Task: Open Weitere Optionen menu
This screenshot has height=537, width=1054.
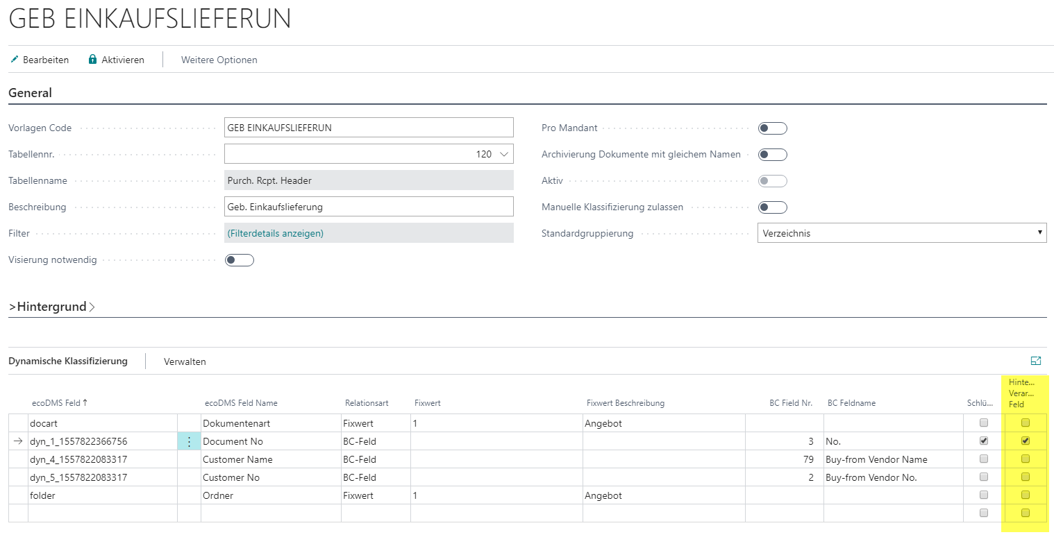Action: click(x=219, y=60)
